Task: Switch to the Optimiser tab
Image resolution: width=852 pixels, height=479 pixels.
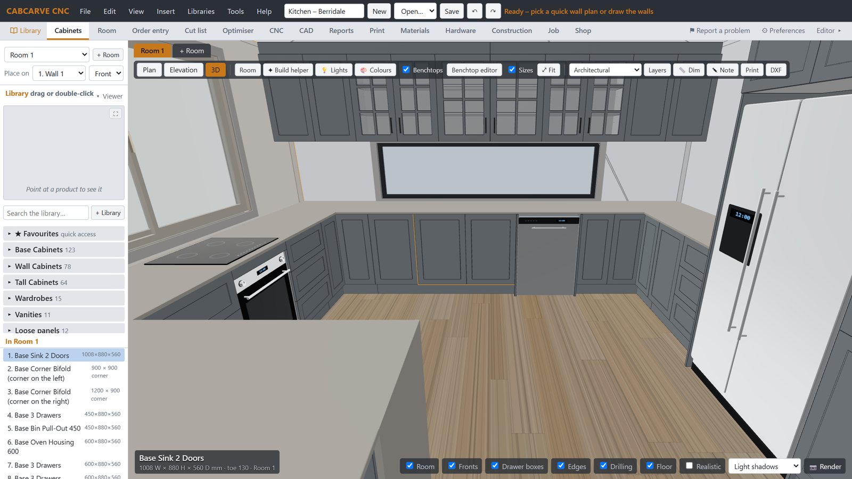Action: coord(238,30)
